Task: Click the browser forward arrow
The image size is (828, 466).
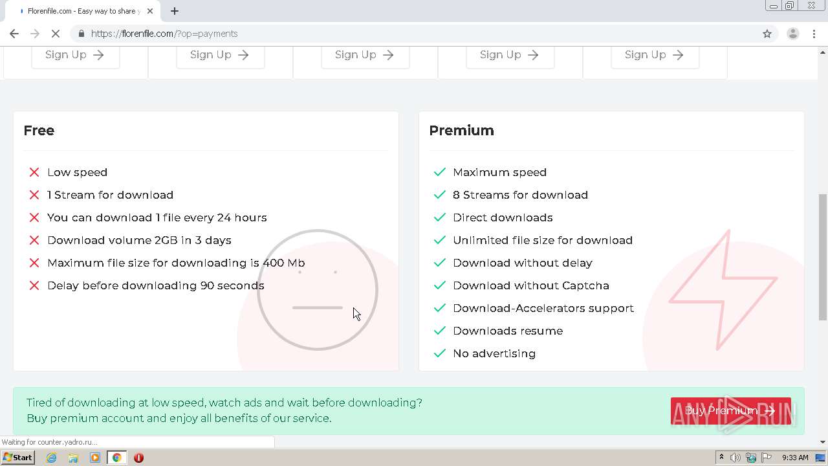Action: [x=35, y=34]
